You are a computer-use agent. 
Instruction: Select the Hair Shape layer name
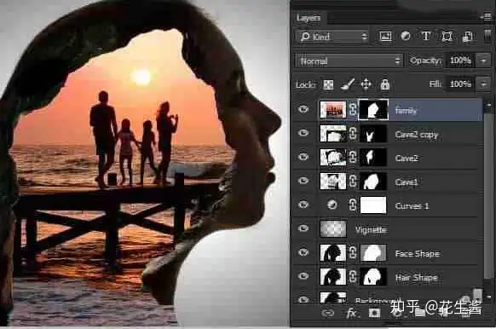416,278
